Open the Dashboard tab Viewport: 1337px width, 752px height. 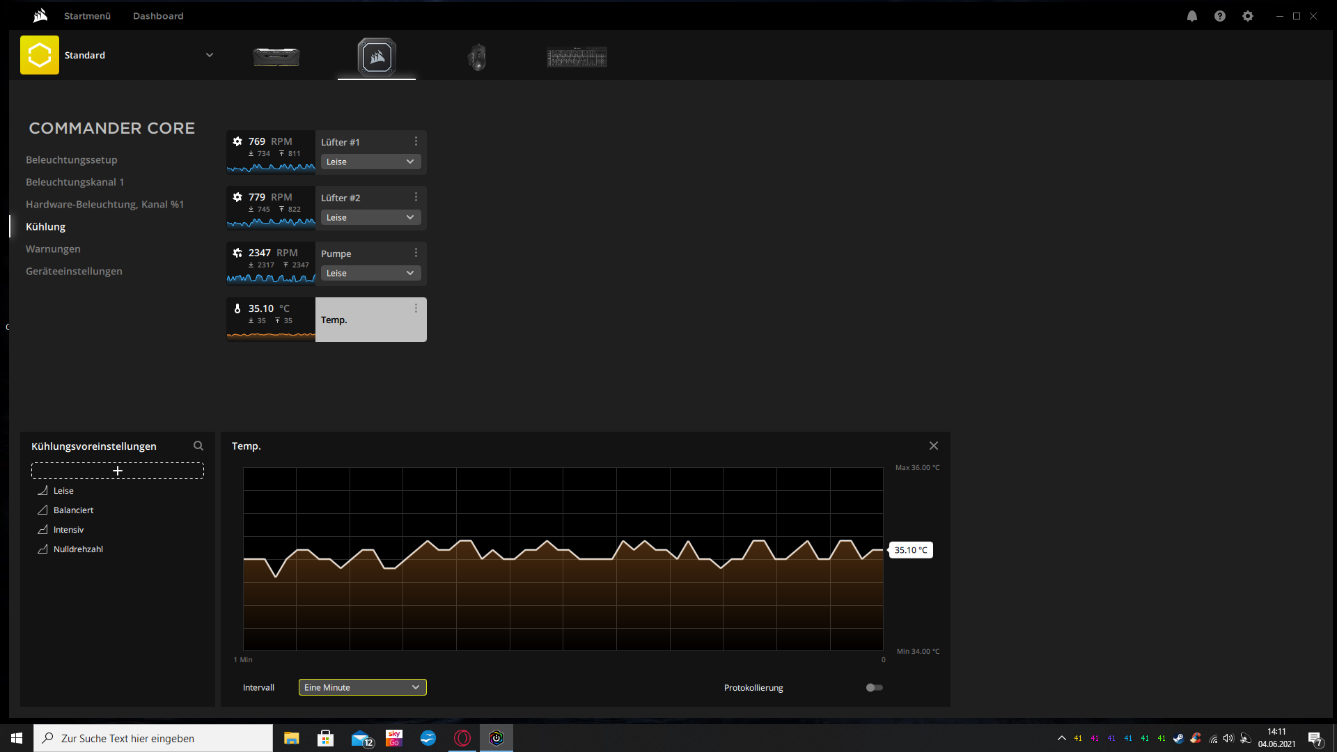pyautogui.click(x=158, y=16)
